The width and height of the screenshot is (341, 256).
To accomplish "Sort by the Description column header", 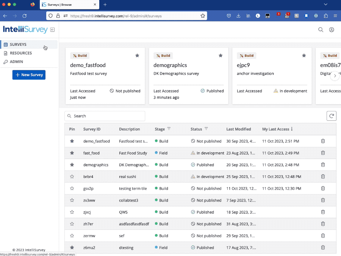I will (x=130, y=129).
